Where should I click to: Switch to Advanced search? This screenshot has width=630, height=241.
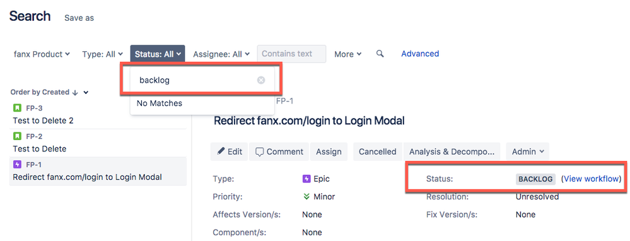[x=420, y=54]
